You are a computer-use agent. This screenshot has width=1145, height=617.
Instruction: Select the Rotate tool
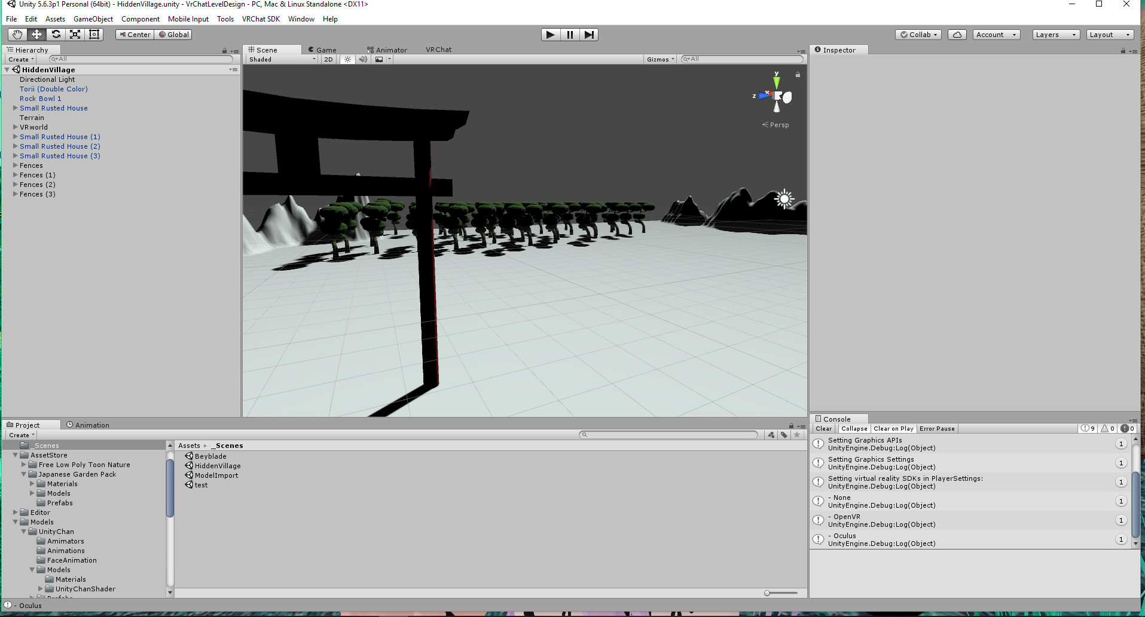click(56, 34)
